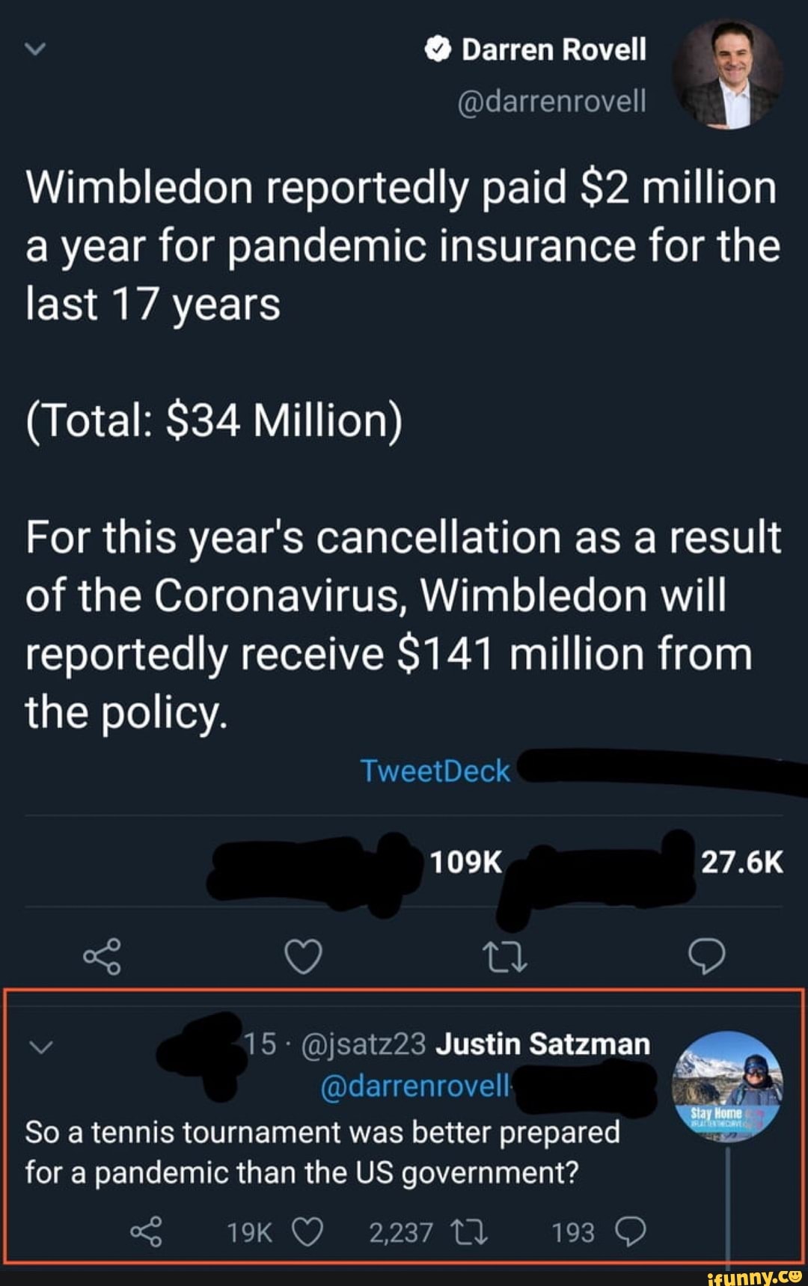Like Darren Rovell's main tweet
This screenshot has height=1286, width=808.
pos(303,956)
